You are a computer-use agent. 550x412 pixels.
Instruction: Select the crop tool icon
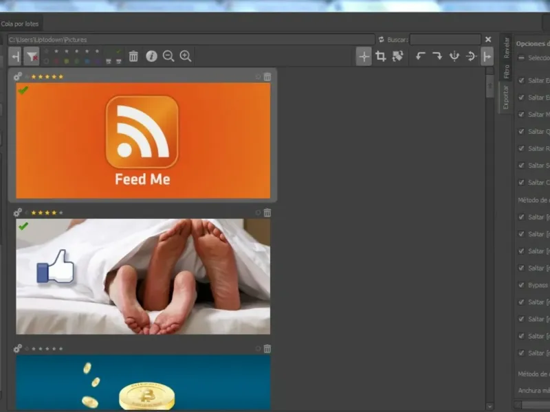coord(380,56)
